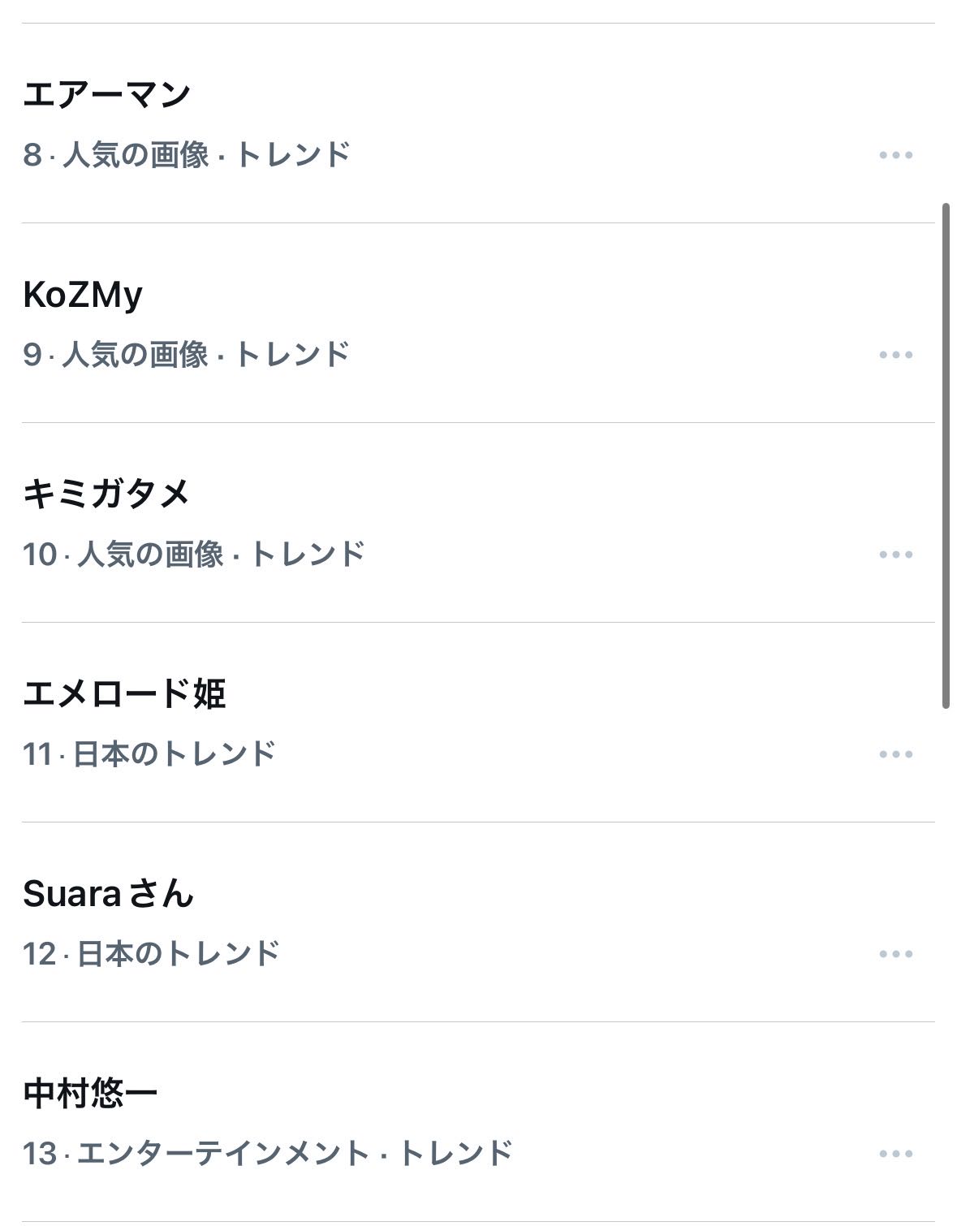957x1226 pixels.
Task: Open the エアーマン trending topic
Action: pyautogui.click(x=106, y=94)
